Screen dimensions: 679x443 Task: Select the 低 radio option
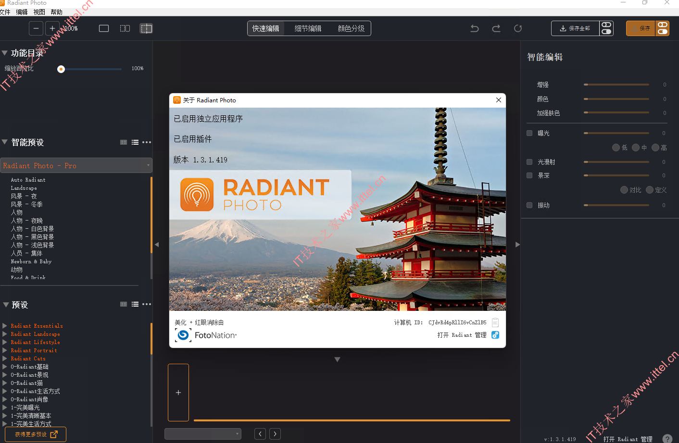point(616,148)
